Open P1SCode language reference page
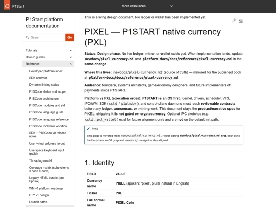The height and width of the screenshot is (207, 276). pos(49,119)
